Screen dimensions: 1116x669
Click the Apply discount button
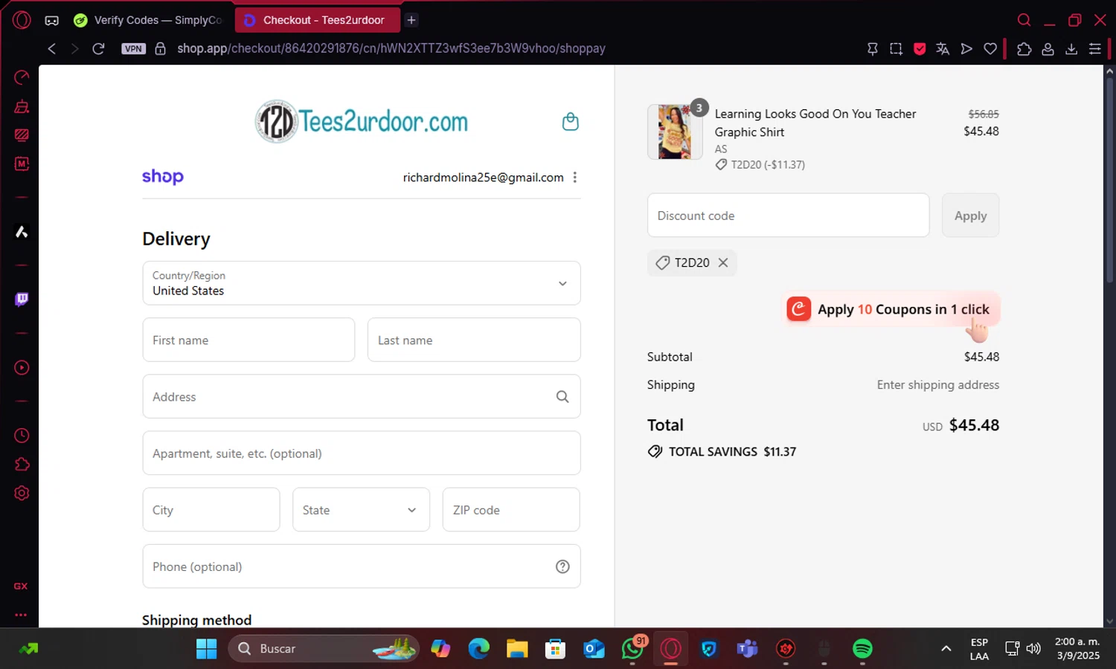point(970,215)
